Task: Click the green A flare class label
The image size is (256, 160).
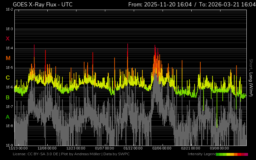Action: point(8,117)
